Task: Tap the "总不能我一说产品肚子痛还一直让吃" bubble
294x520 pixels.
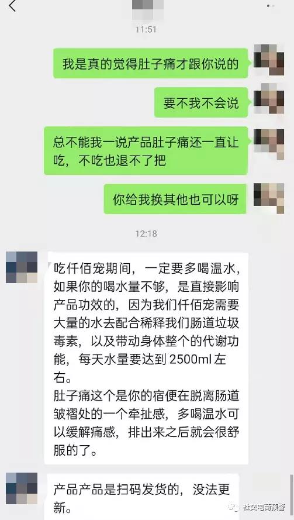Action: tap(146, 150)
